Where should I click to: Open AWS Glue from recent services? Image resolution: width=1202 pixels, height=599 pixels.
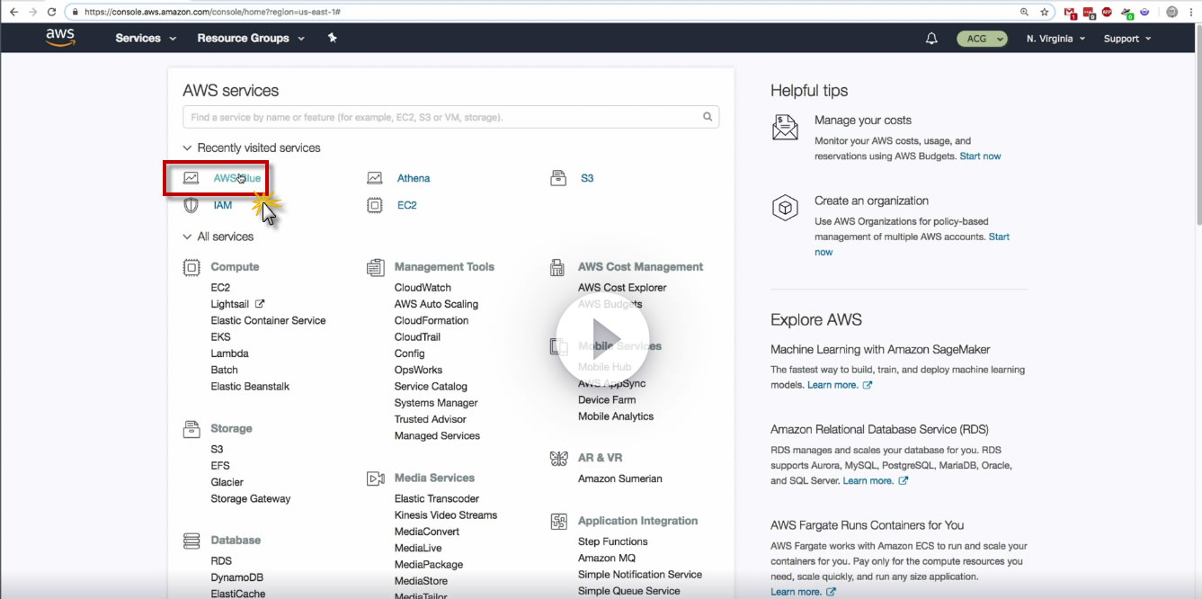point(236,178)
